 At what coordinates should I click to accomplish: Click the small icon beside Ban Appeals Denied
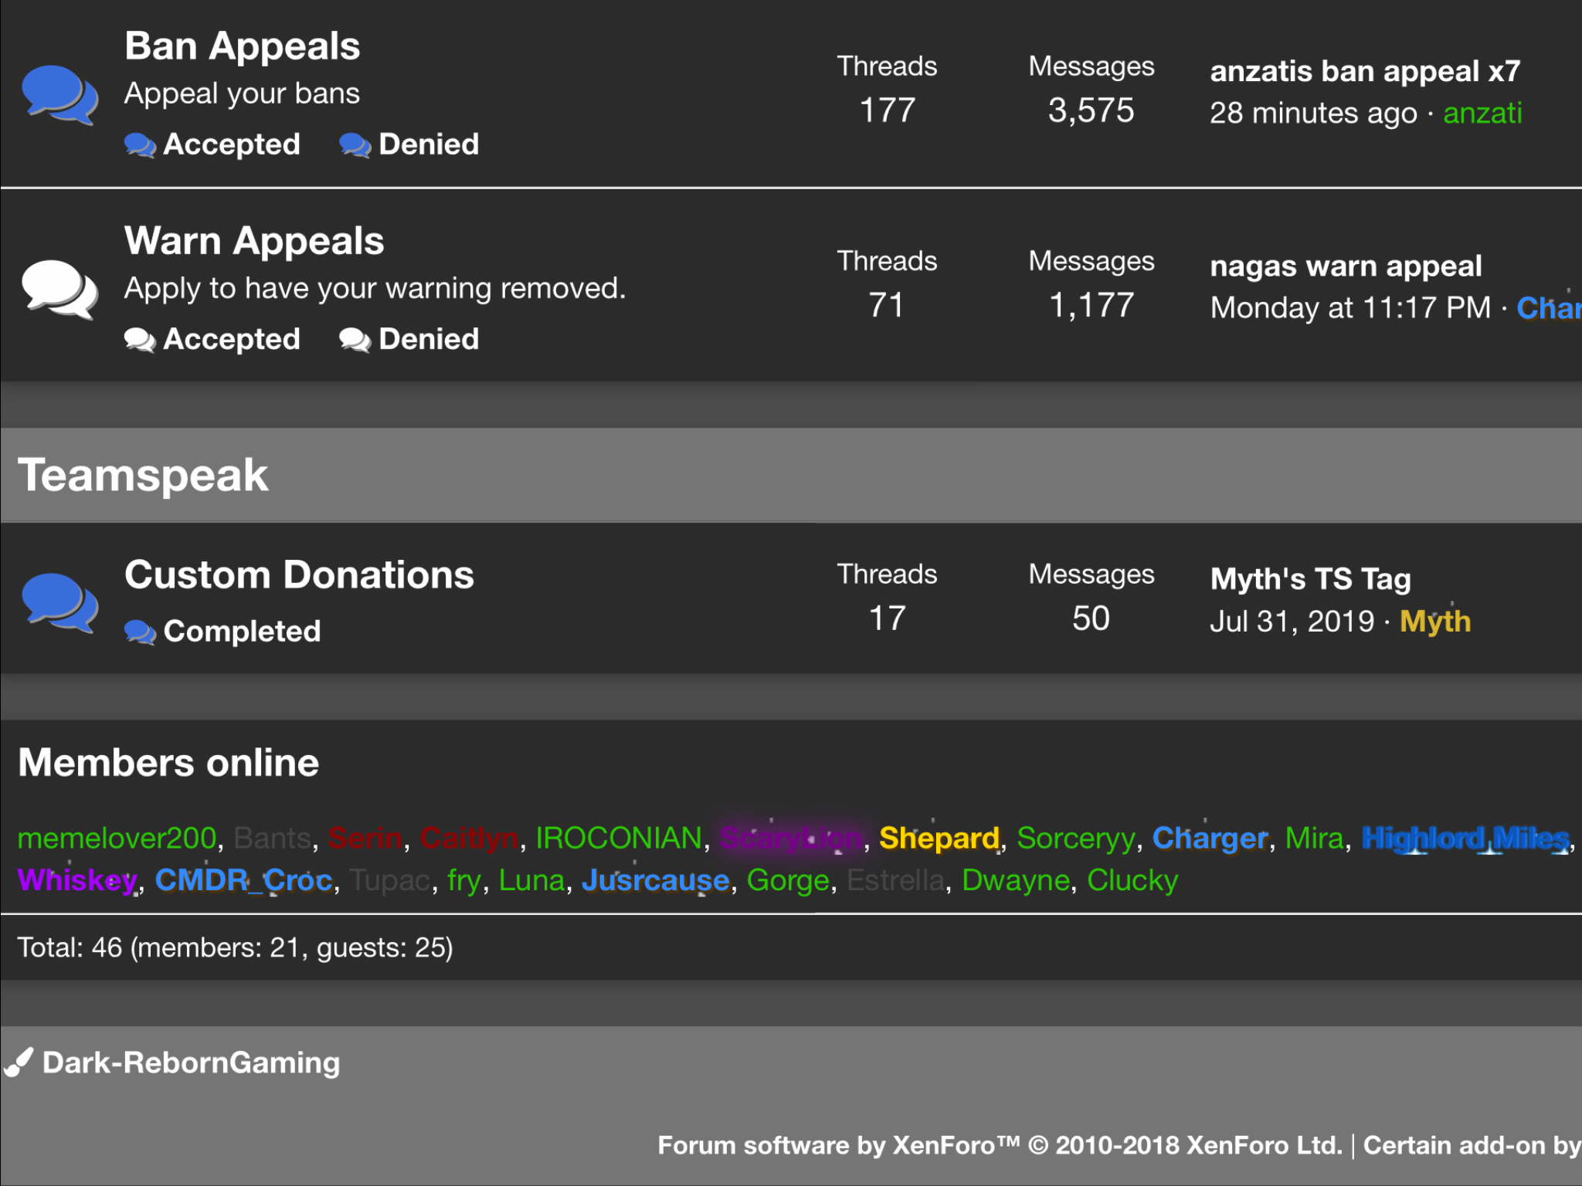click(355, 145)
